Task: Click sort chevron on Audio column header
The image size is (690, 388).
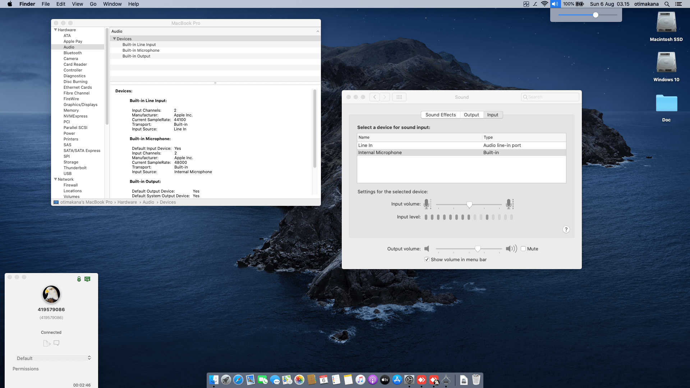Action: pyautogui.click(x=318, y=31)
